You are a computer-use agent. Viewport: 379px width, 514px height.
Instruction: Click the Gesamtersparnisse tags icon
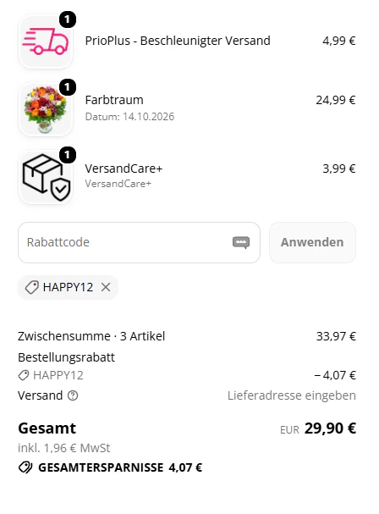(x=25, y=467)
